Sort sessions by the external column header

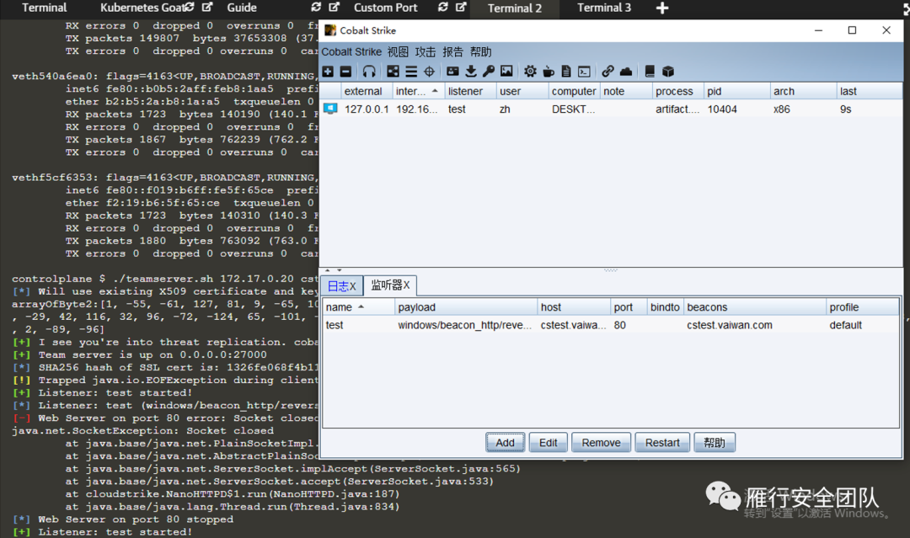pos(367,91)
